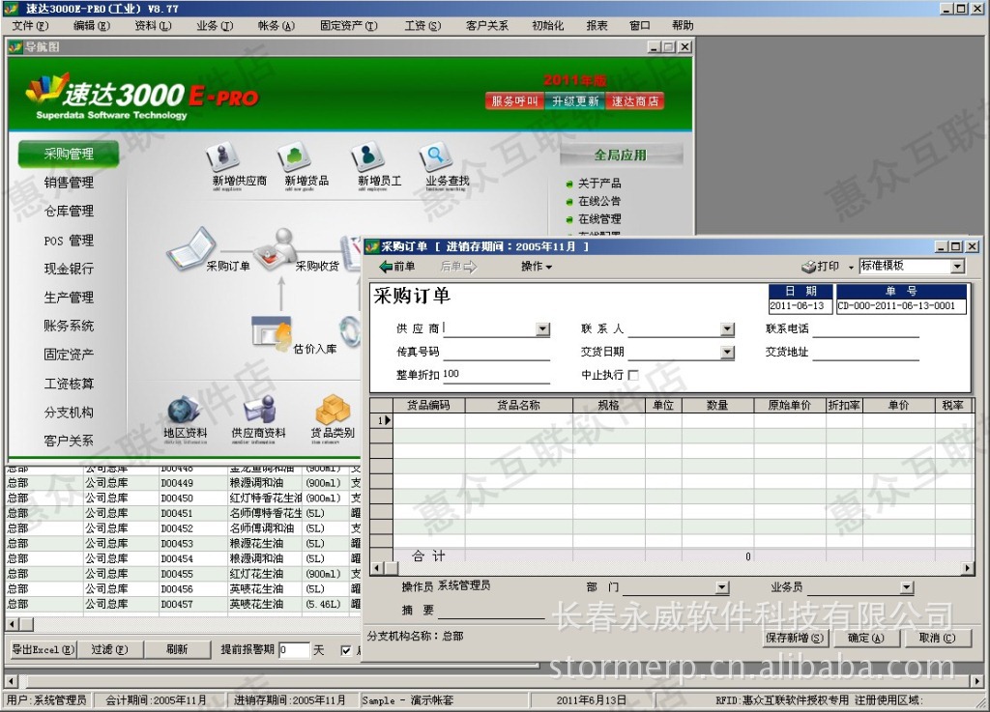The height and width of the screenshot is (712, 990).
Task: Click the main window bottom scrollbar right arrow
Action: (978, 681)
